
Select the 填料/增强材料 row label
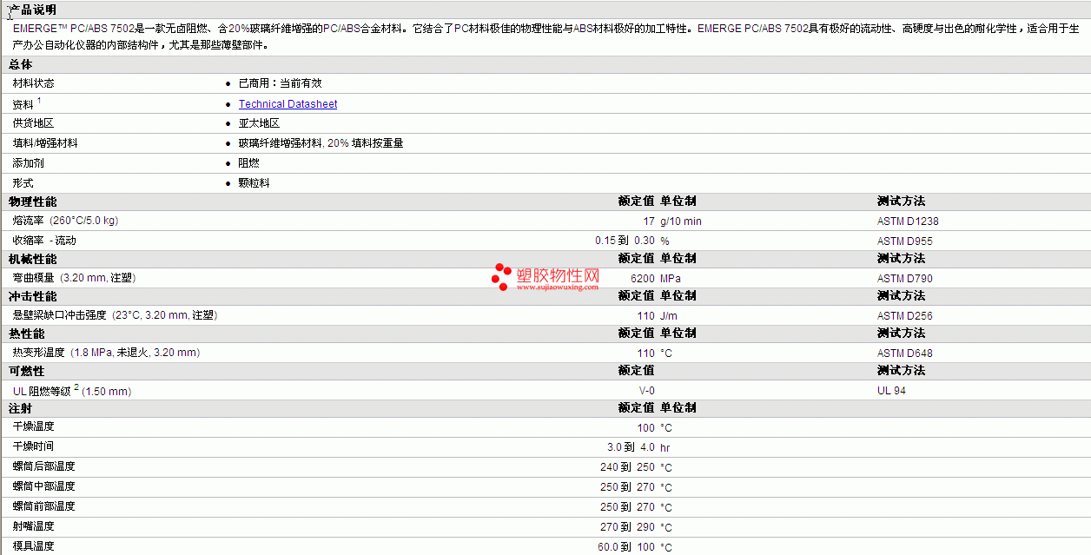point(45,143)
